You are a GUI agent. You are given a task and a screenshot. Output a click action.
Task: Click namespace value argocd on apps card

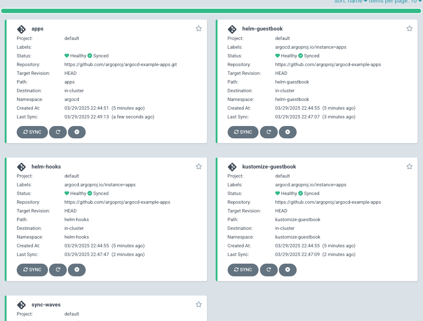(72, 99)
